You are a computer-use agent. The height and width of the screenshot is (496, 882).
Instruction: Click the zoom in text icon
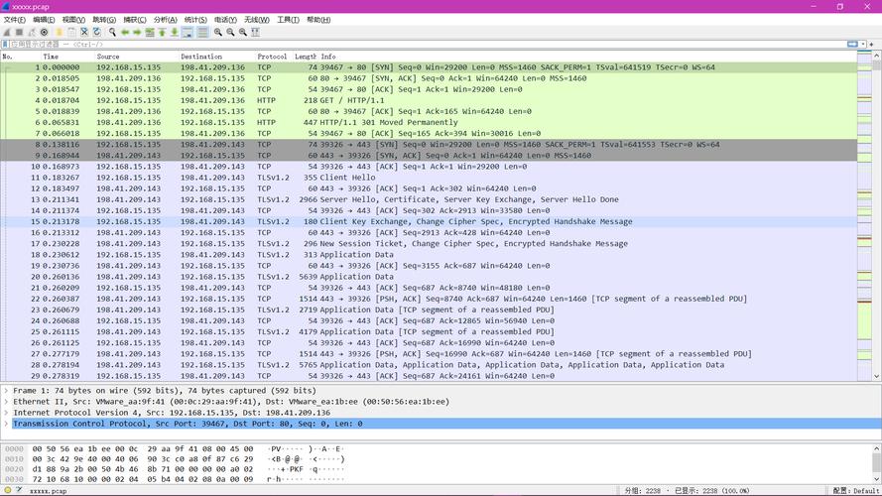coord(218,33)
